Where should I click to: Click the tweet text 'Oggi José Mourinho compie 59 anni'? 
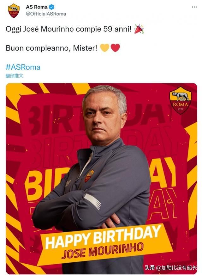68,29
